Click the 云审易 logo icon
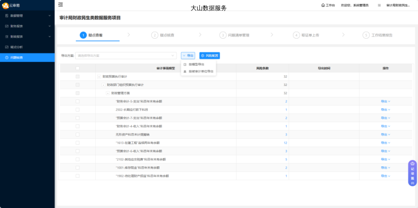 (x=5, y=5)
